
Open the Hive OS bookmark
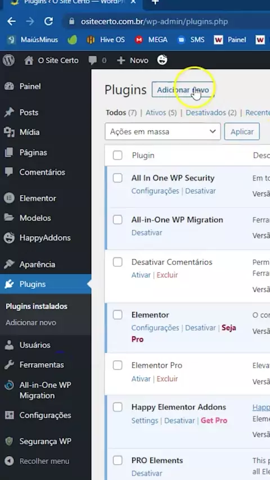[106, 40]
